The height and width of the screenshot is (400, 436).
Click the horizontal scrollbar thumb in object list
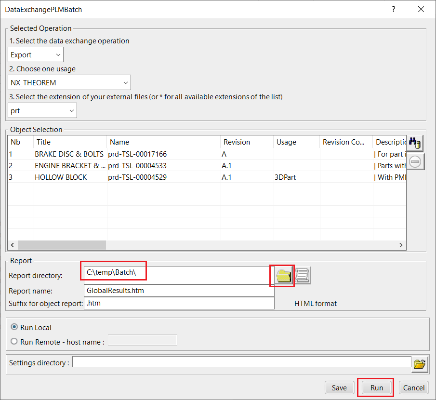(62, 245)
